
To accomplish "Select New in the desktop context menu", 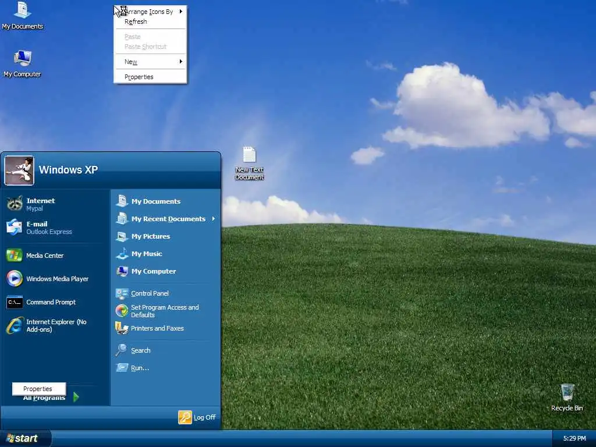I will [x=151, y=62].
